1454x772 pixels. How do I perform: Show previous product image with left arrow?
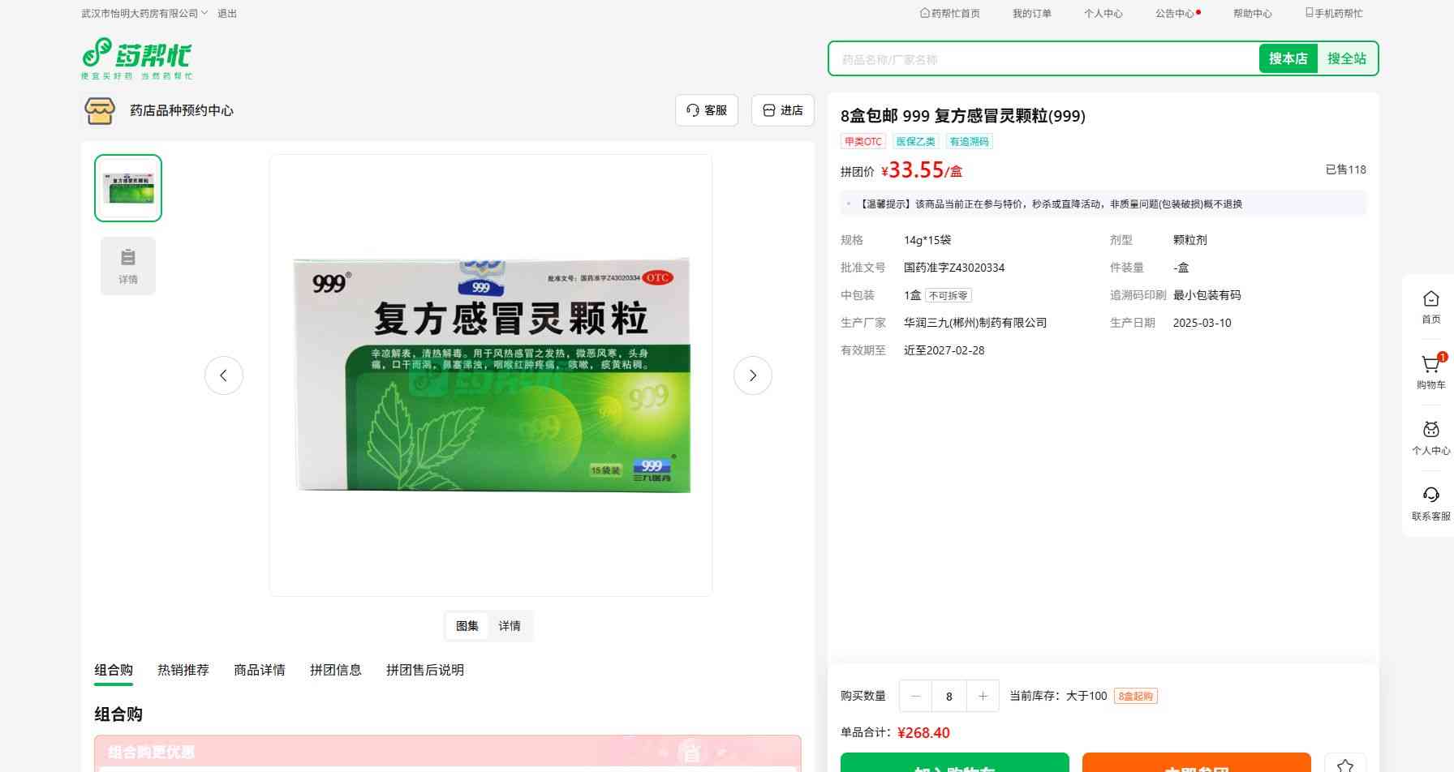click(x=224, y=375)
